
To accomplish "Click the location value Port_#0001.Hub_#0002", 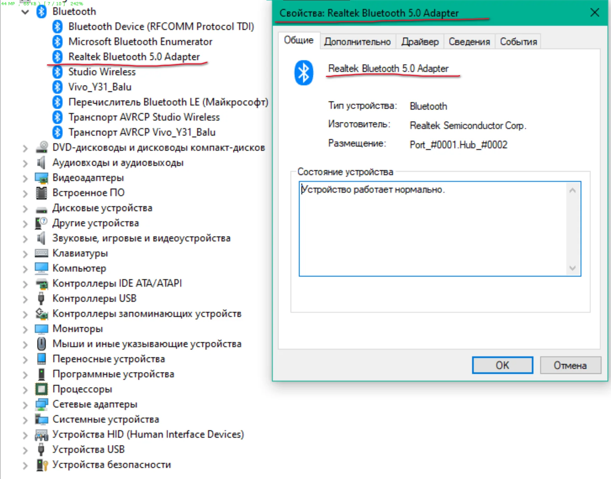I will click(x=458, y=144).
